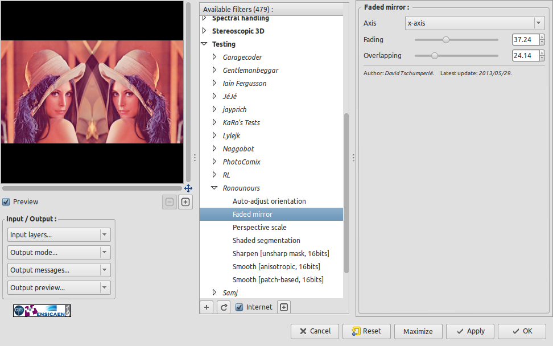Image resolution: width=553 pixels, height=346 pixels.
Task: Refresh the available filters list
Action: (224, 307)
